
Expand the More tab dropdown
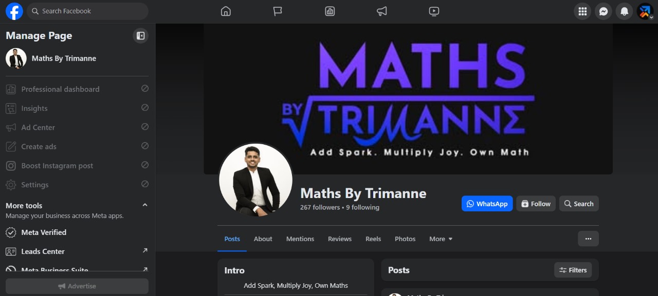tap(441, 239)
